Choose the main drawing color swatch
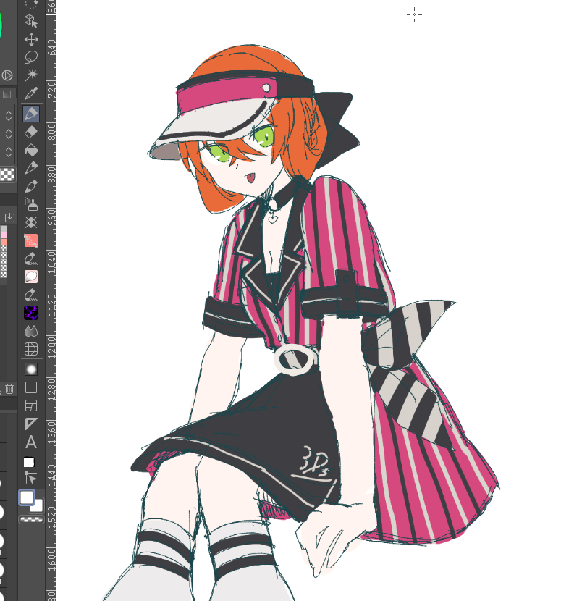561x601 pixels. click(27, 497)
